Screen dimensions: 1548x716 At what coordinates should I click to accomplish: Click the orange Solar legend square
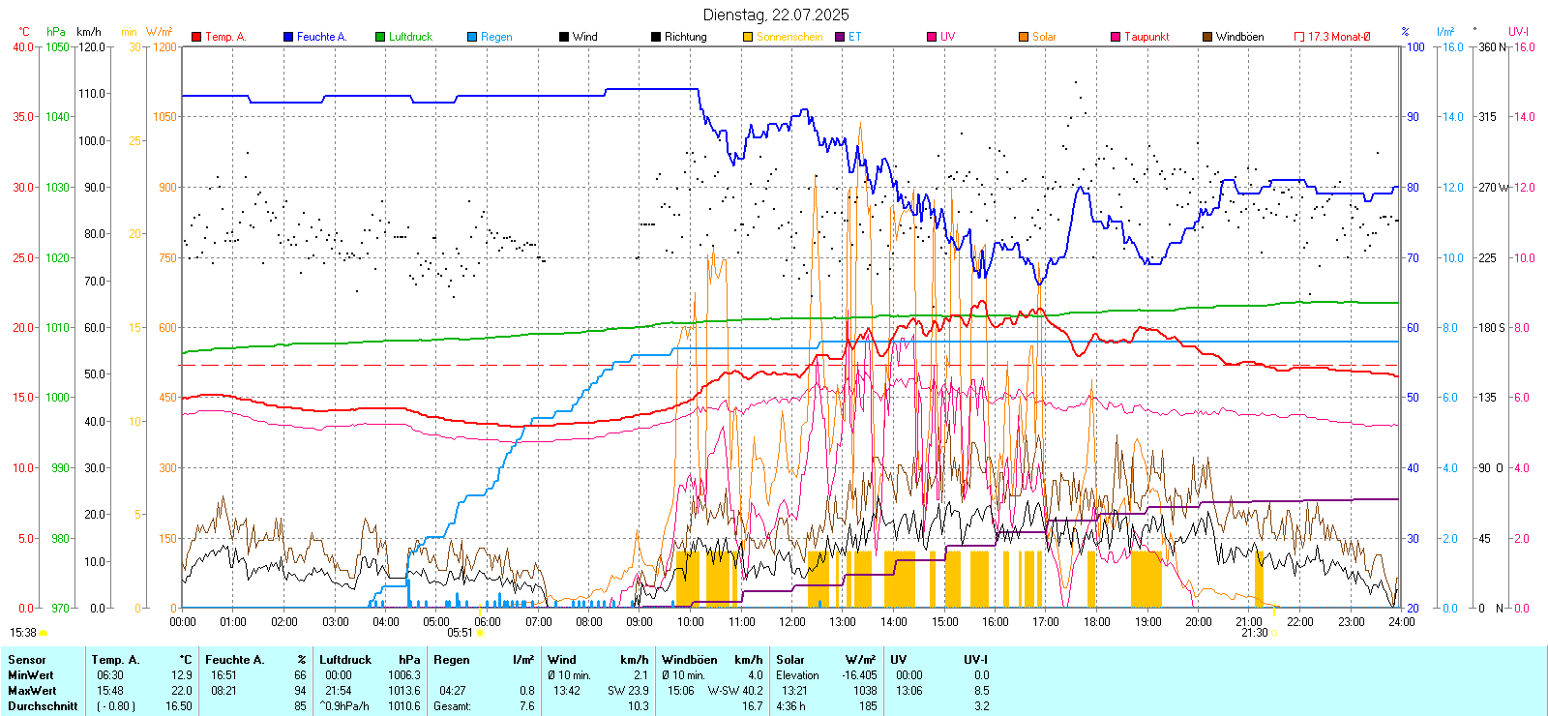click(x=1024, y=37)
